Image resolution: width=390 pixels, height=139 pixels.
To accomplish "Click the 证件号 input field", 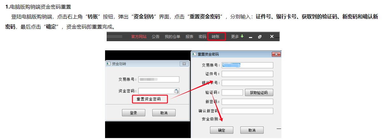I will 247,74.
